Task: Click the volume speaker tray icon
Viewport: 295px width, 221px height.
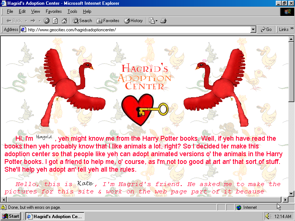Action: click(268, 216)
